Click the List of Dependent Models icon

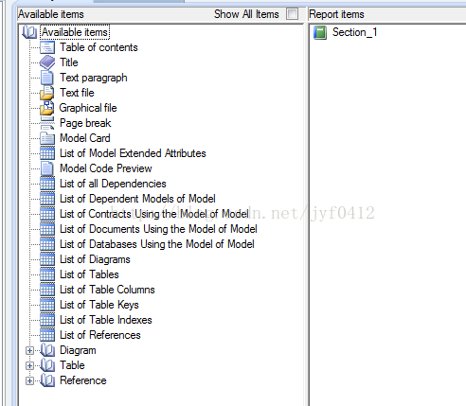click(x=47, y=199)
